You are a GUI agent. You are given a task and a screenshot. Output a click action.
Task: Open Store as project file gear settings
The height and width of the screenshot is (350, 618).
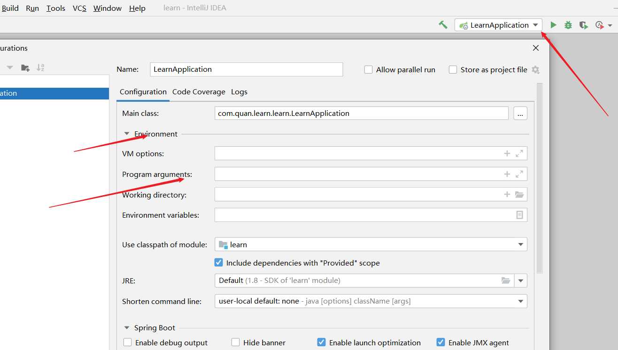[536, 69]
